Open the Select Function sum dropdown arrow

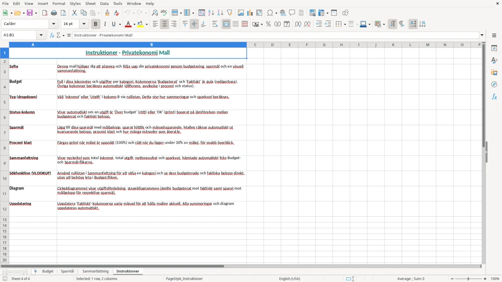point(64,35)
